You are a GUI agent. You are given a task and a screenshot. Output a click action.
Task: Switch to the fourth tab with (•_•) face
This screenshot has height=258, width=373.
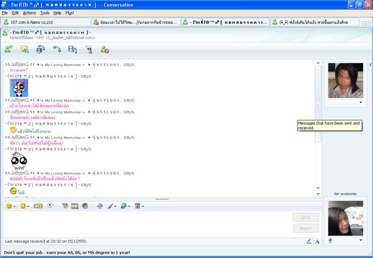tap(315, 22)
